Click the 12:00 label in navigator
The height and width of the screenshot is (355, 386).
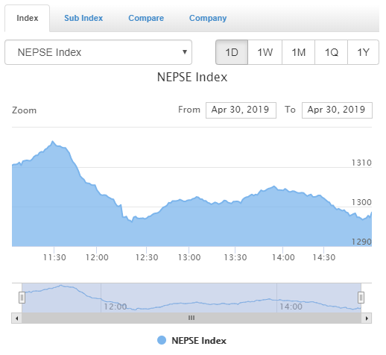[x=116, y=307]
